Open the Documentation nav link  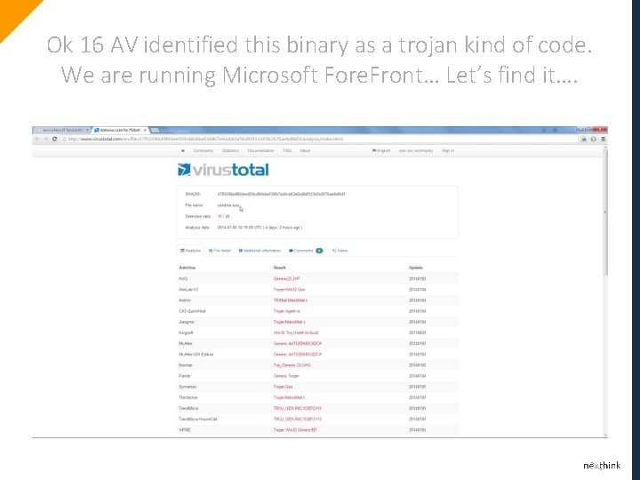pyautogui.click(x=260, y=150)
